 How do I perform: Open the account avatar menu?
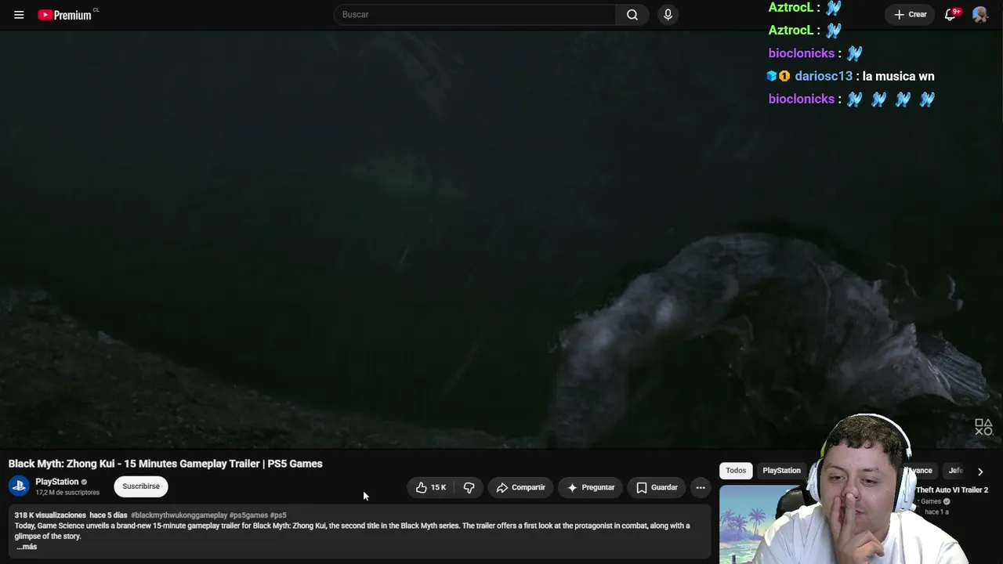980,15
